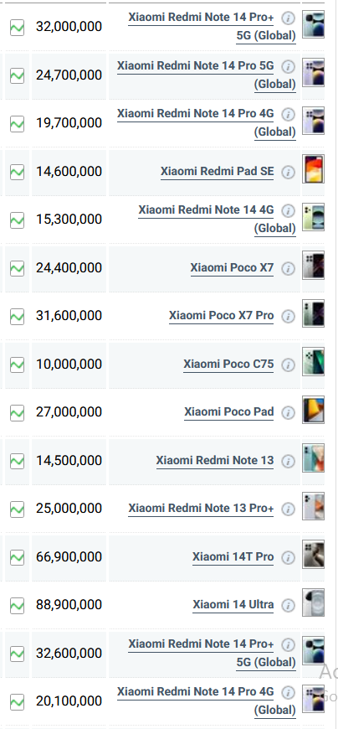
Task: Open Xiaomi Redmi Pad SE thumbnail image
Action: (x=314, y=169)
